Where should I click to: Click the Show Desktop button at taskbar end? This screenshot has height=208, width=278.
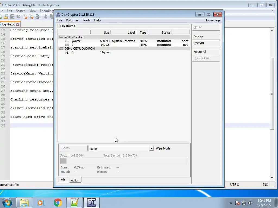(277, 203)
